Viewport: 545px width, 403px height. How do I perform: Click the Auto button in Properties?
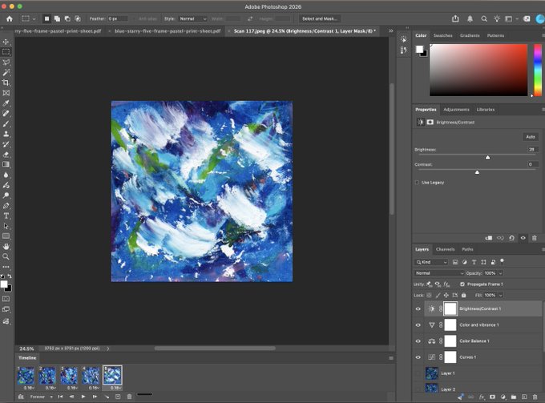[531, 137]
